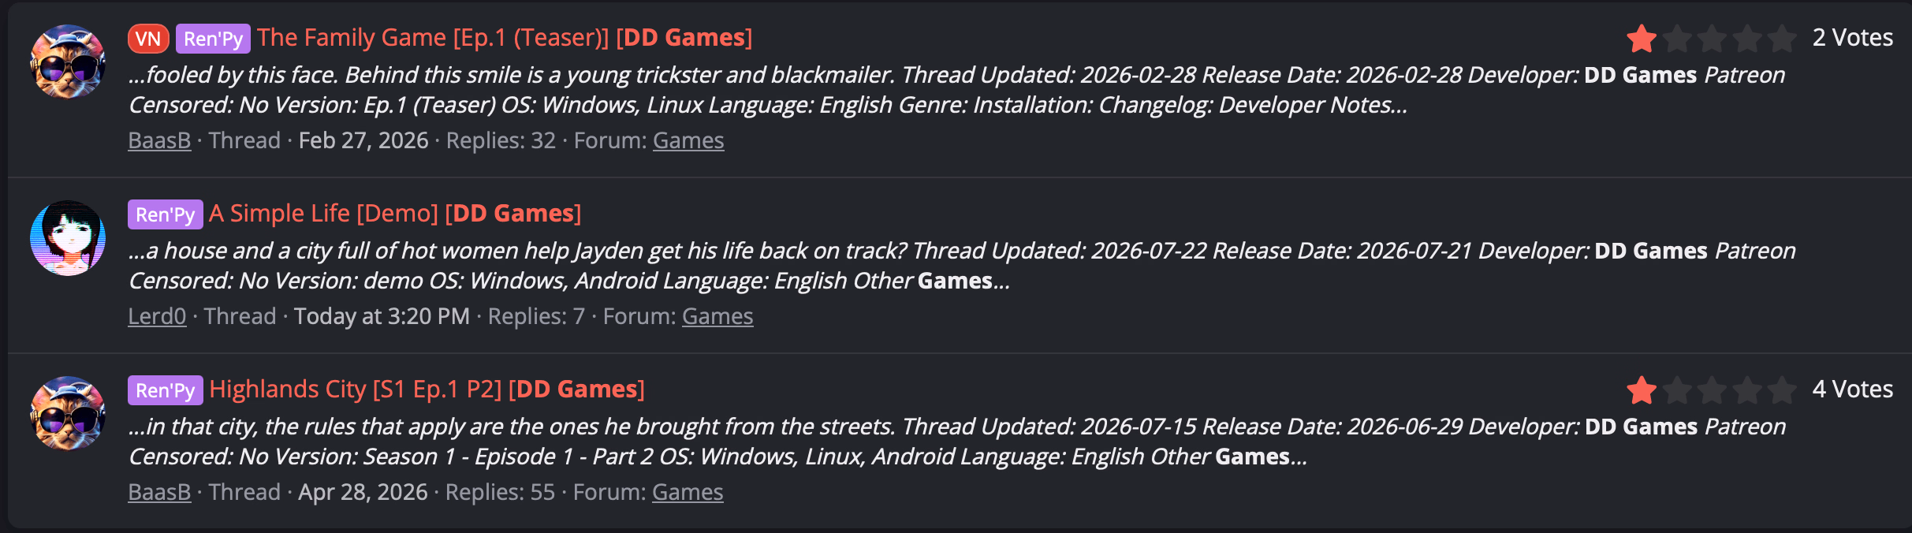Click 4 Votes count on Highlands City
Image resolution: width=1912 pixels, height=533 pixels.
coord(1853,389)
